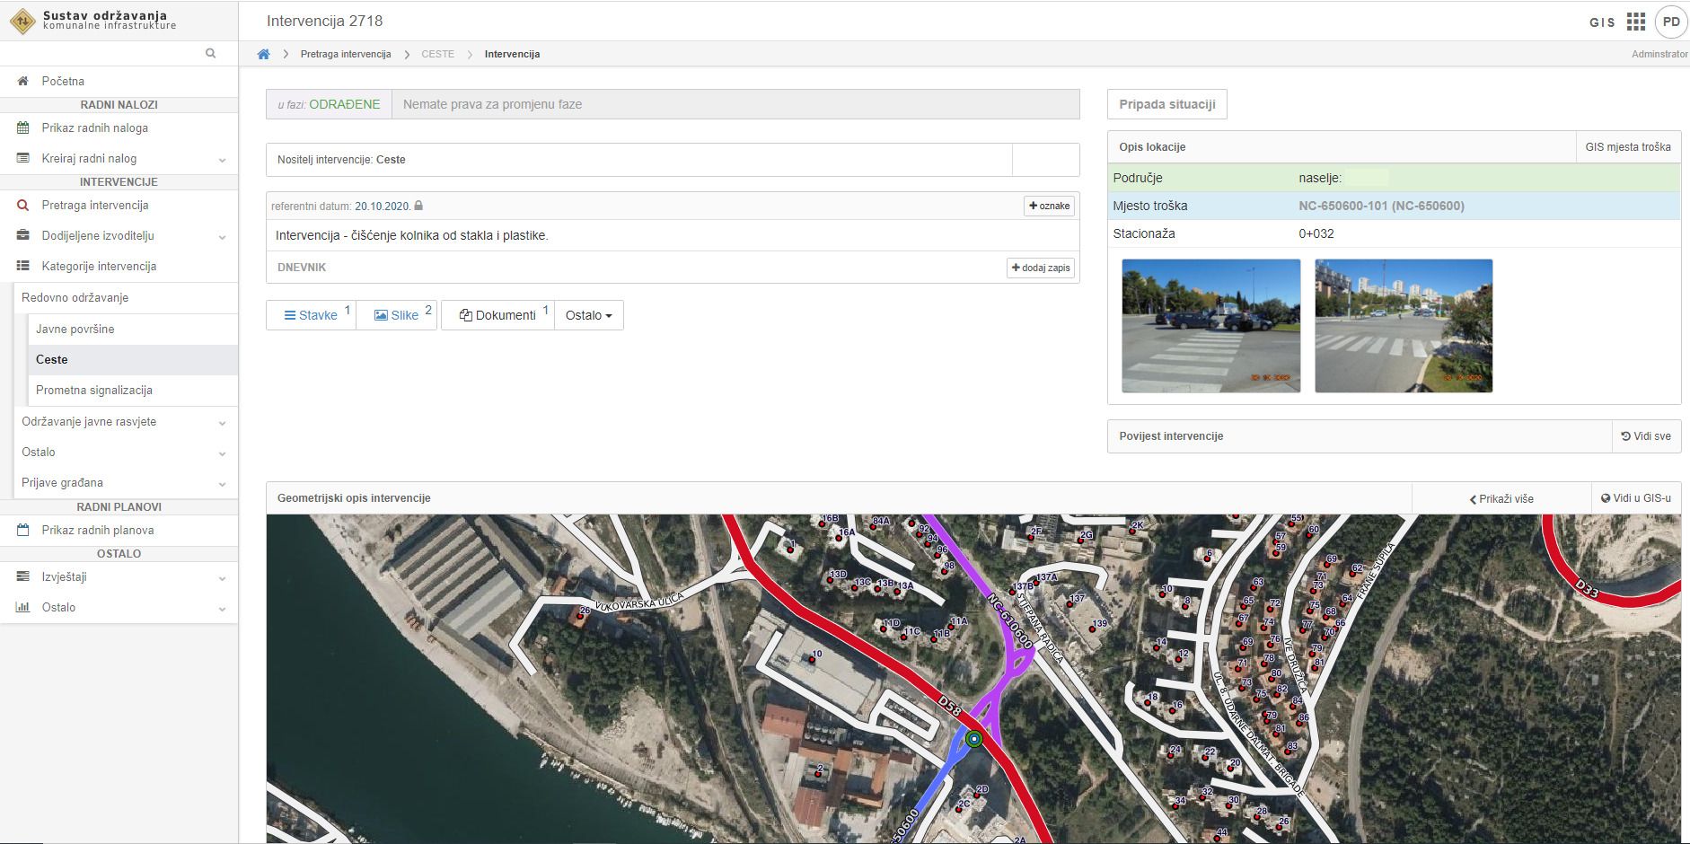Open the Ostalo dropdown next to Dokumenti
The image size is (1690, 844).
tap(588, 315)
